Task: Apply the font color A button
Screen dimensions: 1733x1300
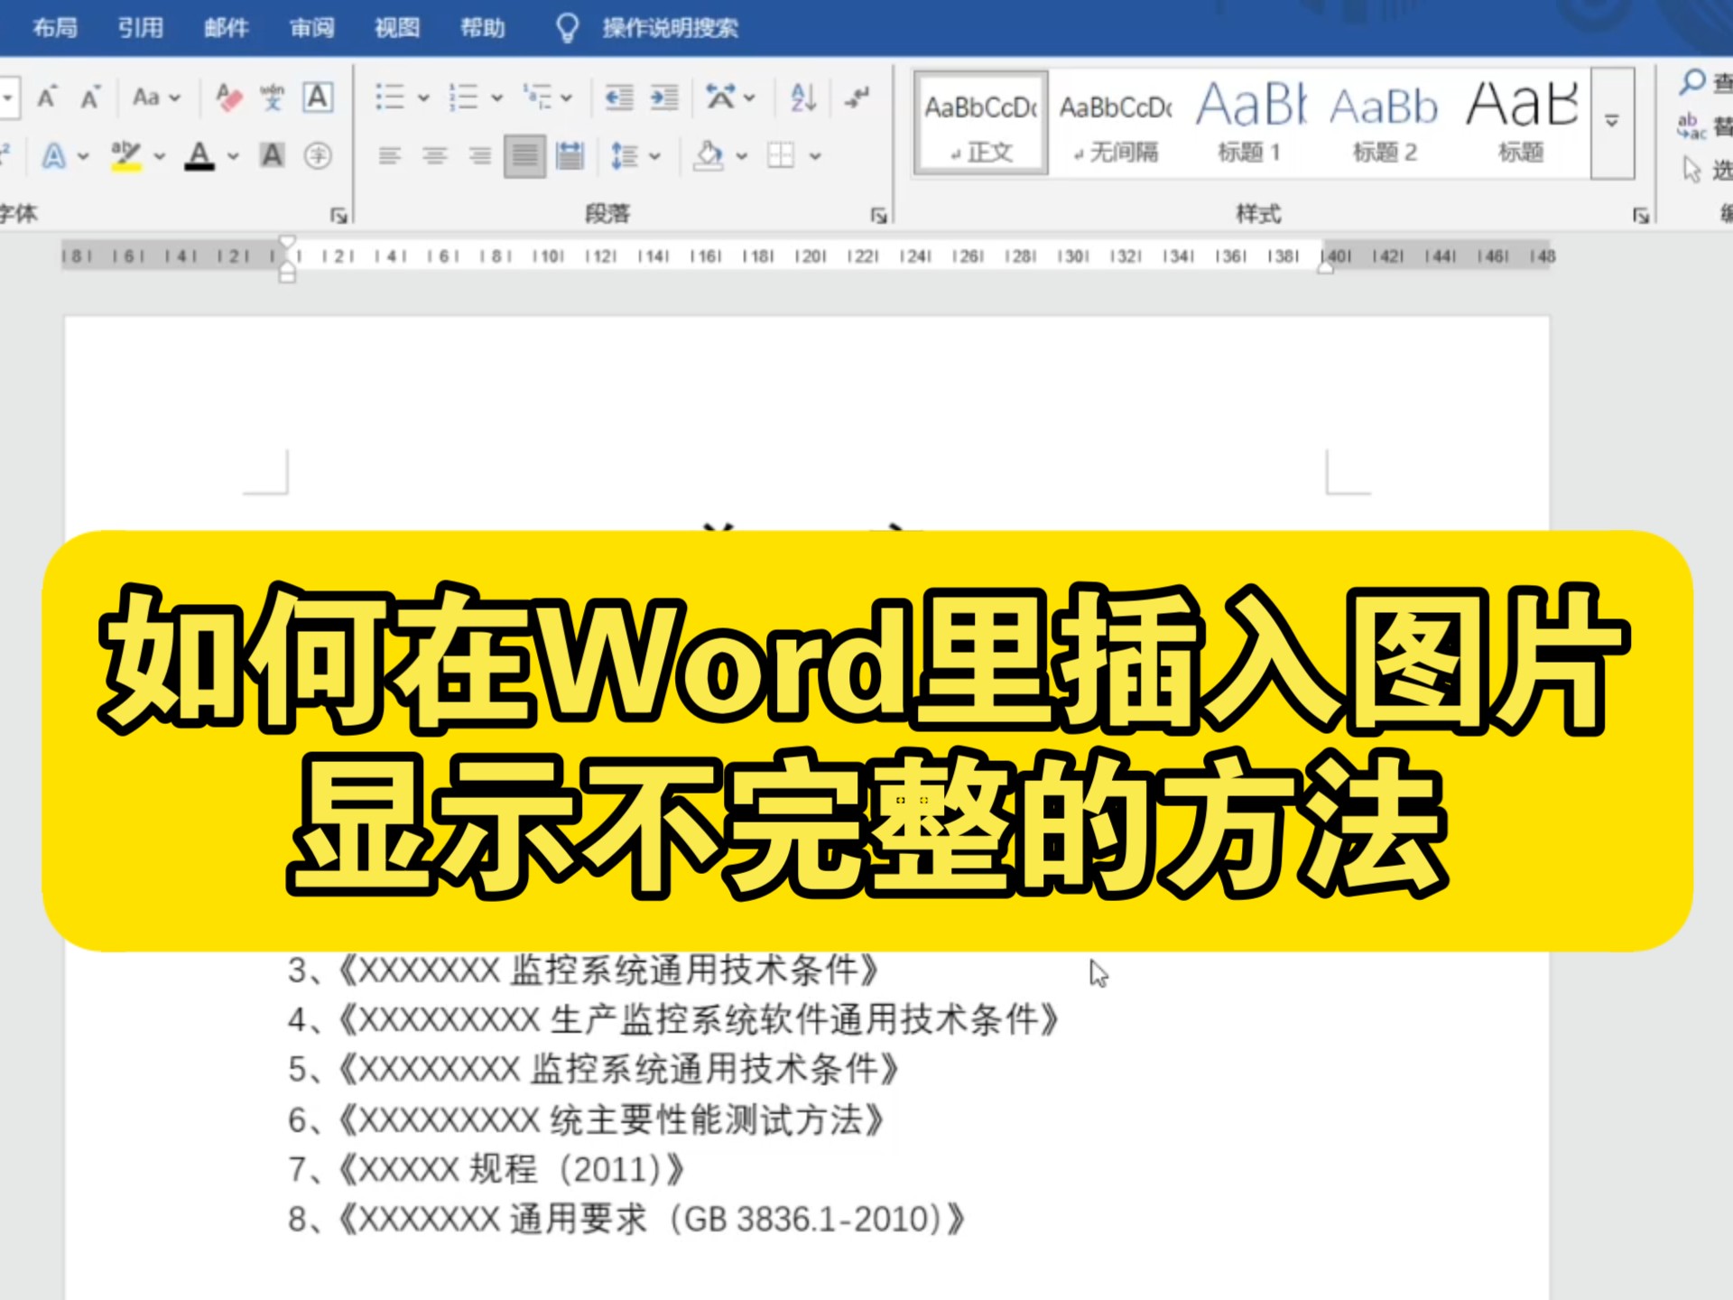Action: (x=199, y=156)
